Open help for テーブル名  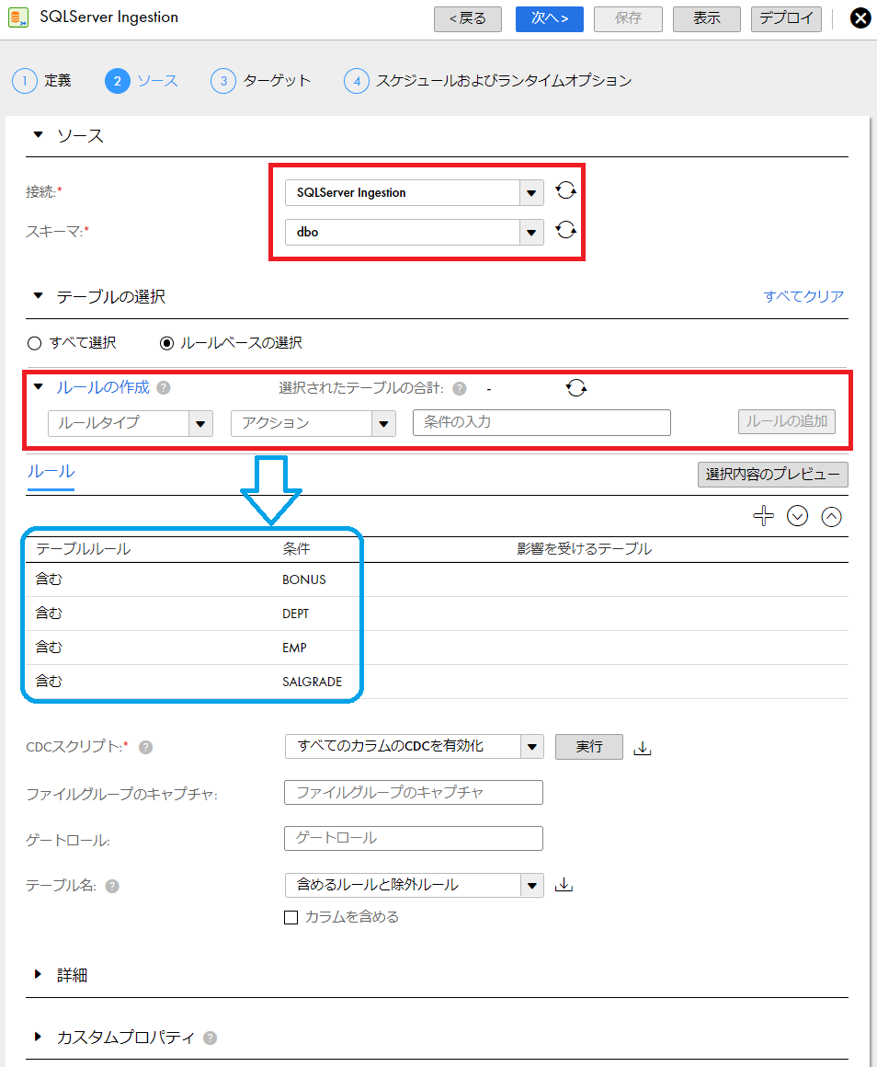(x=112, y=886)
